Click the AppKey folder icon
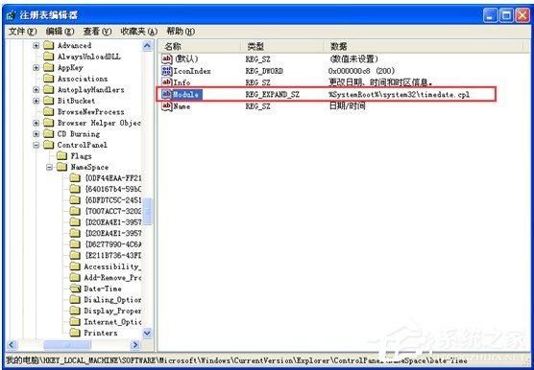Image resolution: width=534 pixels, height=370 pixels. coord(49,68)
